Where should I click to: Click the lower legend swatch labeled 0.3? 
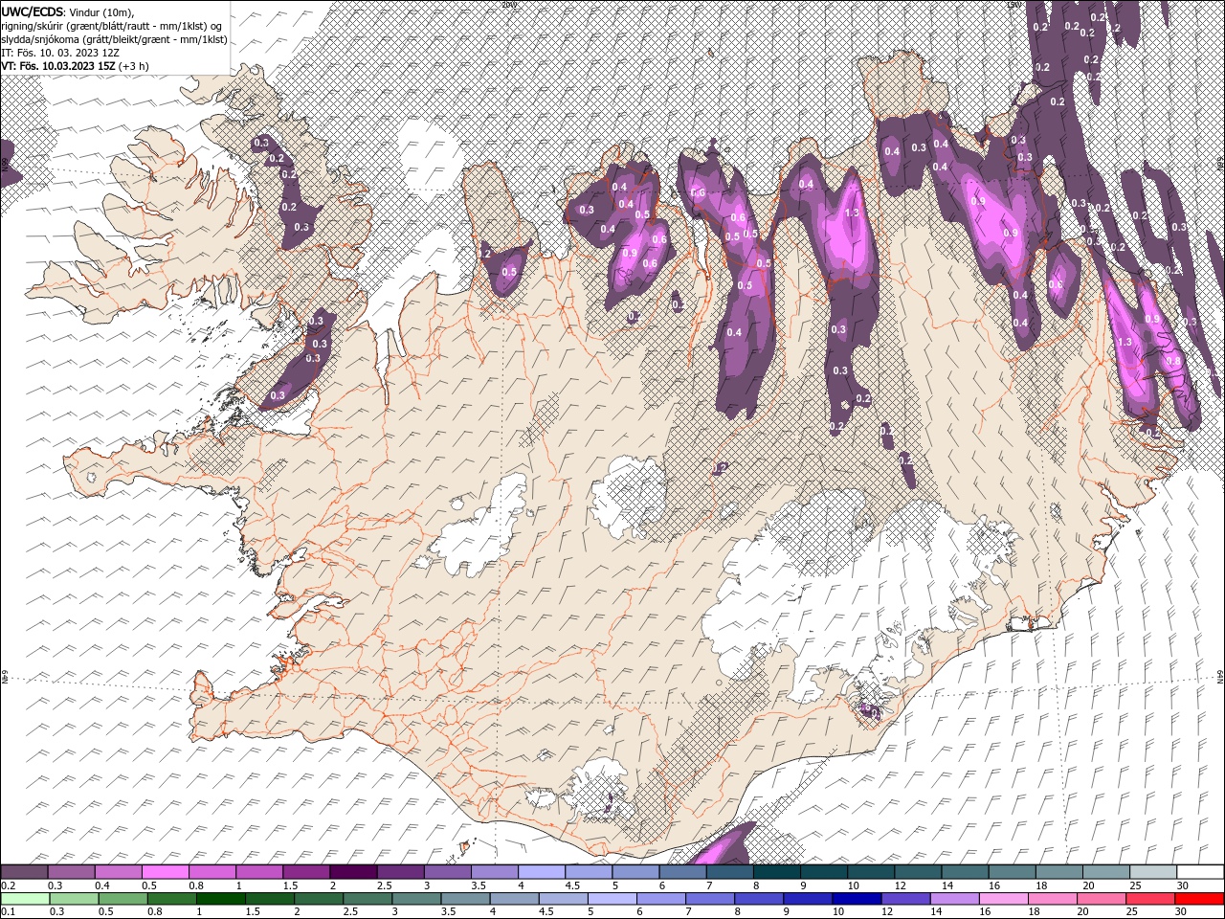pyautogui.click(x=73, y=898)
